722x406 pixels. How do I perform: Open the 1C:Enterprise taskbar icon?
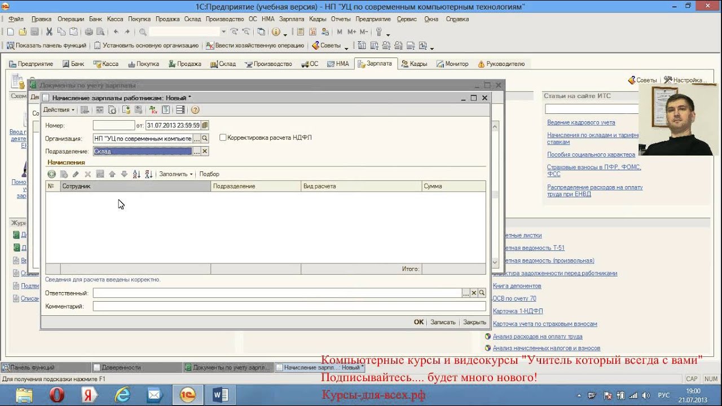coord(187,395)
